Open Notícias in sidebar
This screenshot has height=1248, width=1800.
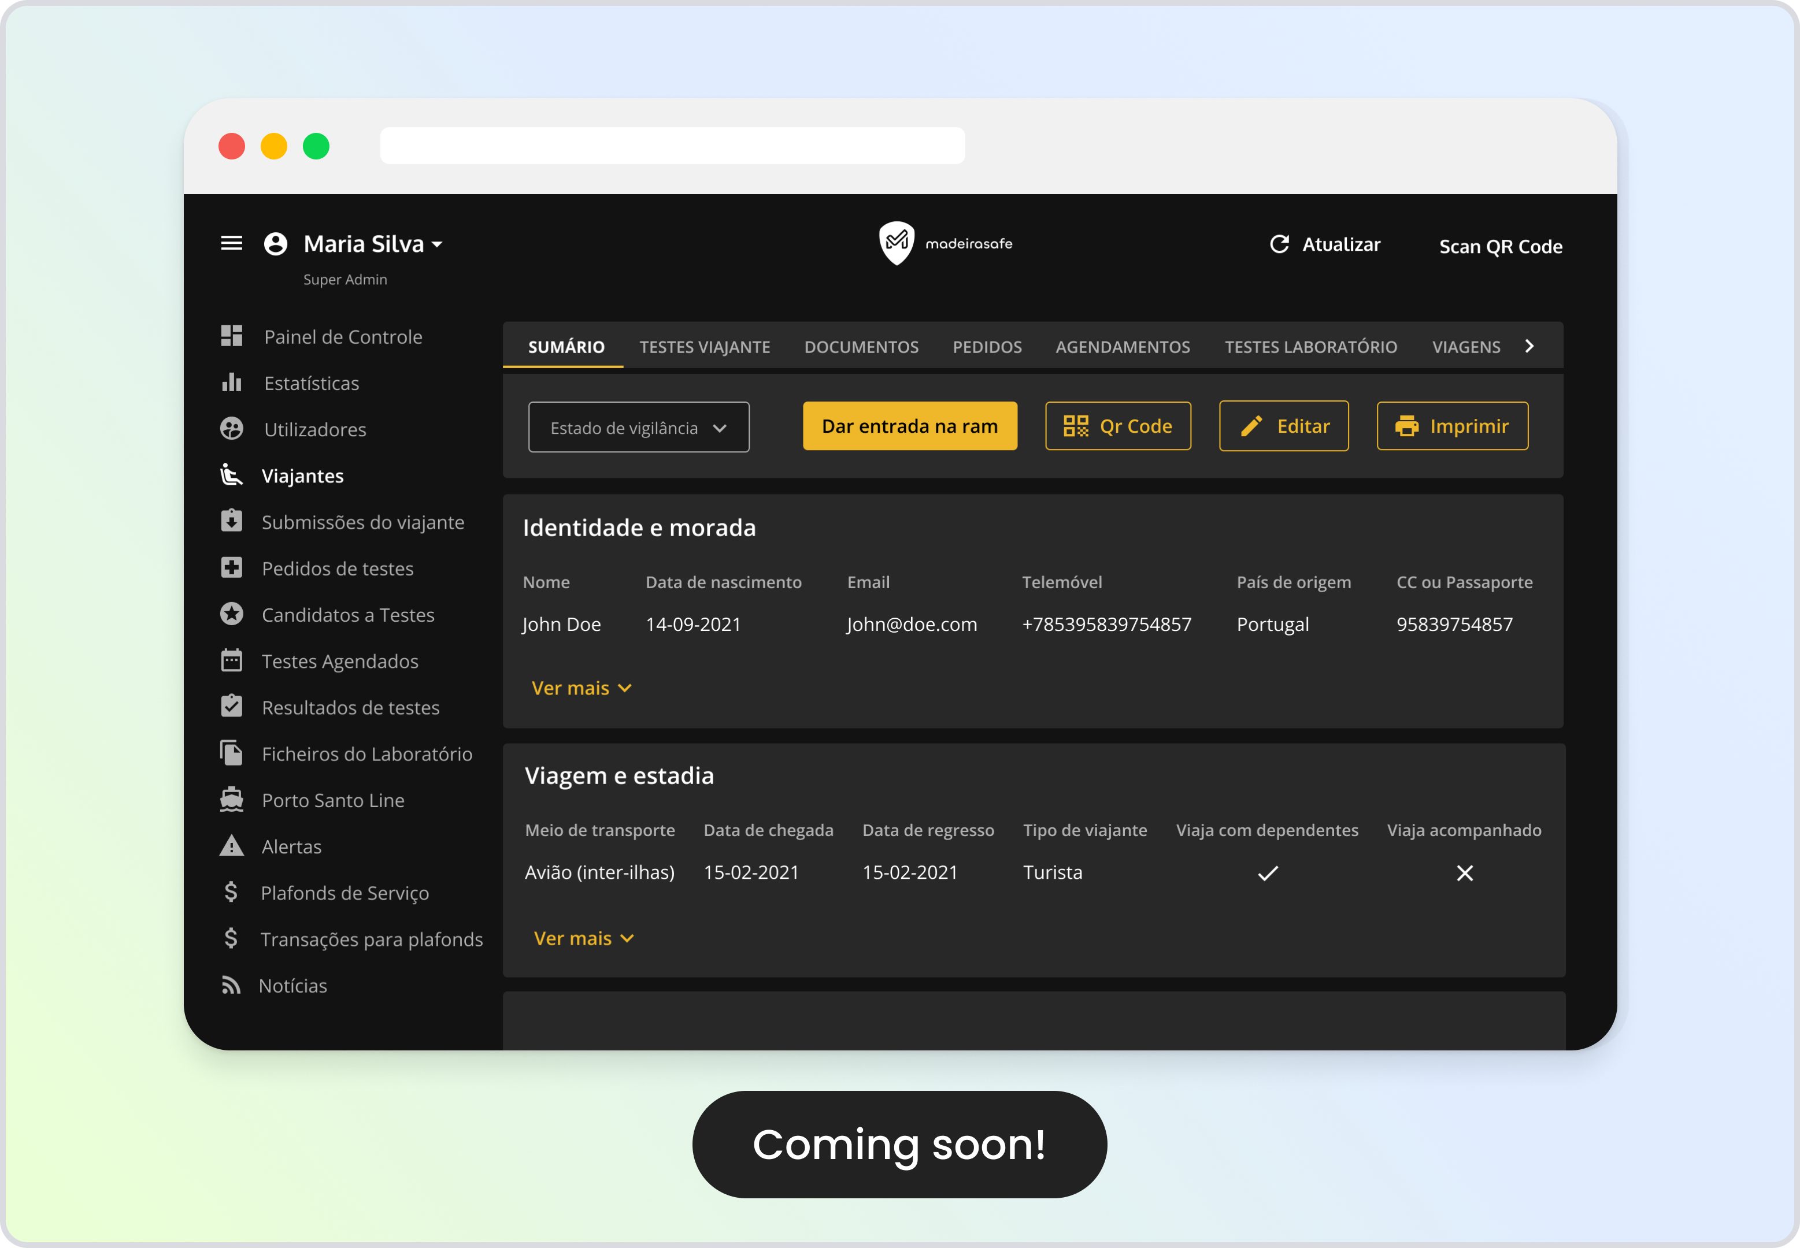293,985
